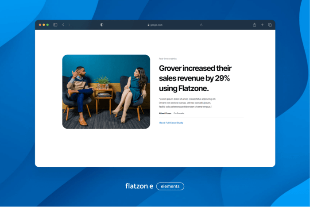Open the Share icon in toolbar

click(255, 25)
